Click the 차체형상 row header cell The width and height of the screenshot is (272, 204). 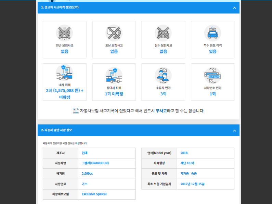pyautogui.click(x=159, y=163)
